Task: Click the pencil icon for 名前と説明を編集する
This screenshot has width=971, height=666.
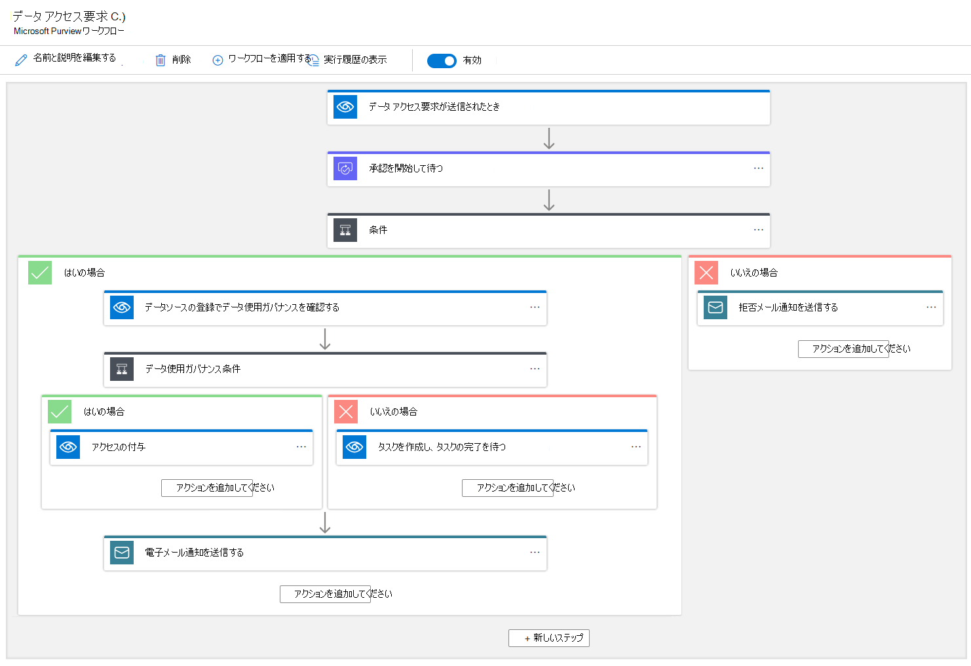Action: point(21,60)
